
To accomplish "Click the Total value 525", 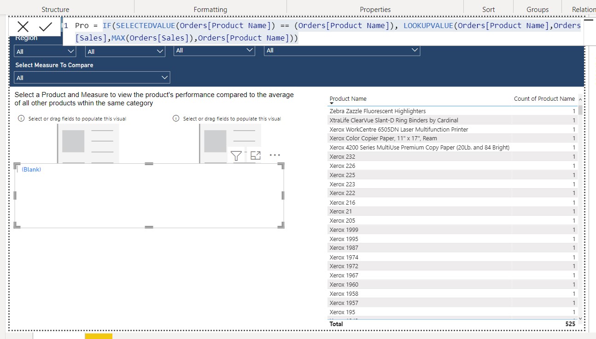I will tap(570, 324).
